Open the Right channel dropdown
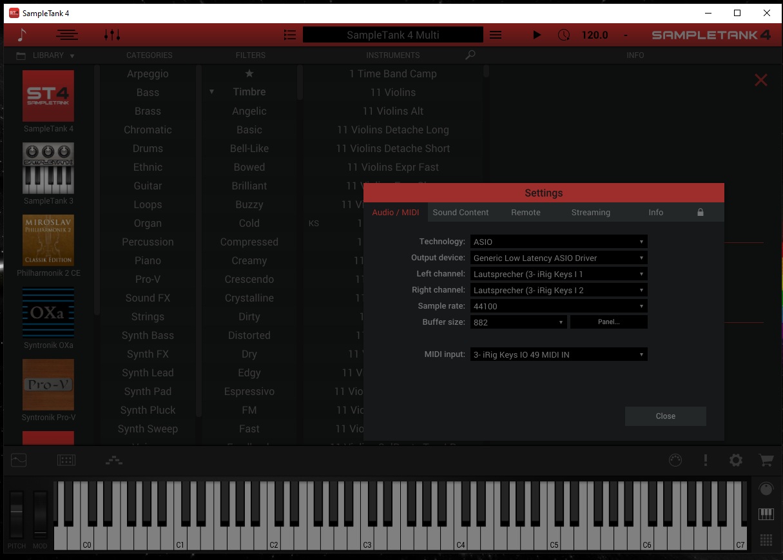Image resolution: width=783 pixels, height=560 pixels. click(559, 290)
